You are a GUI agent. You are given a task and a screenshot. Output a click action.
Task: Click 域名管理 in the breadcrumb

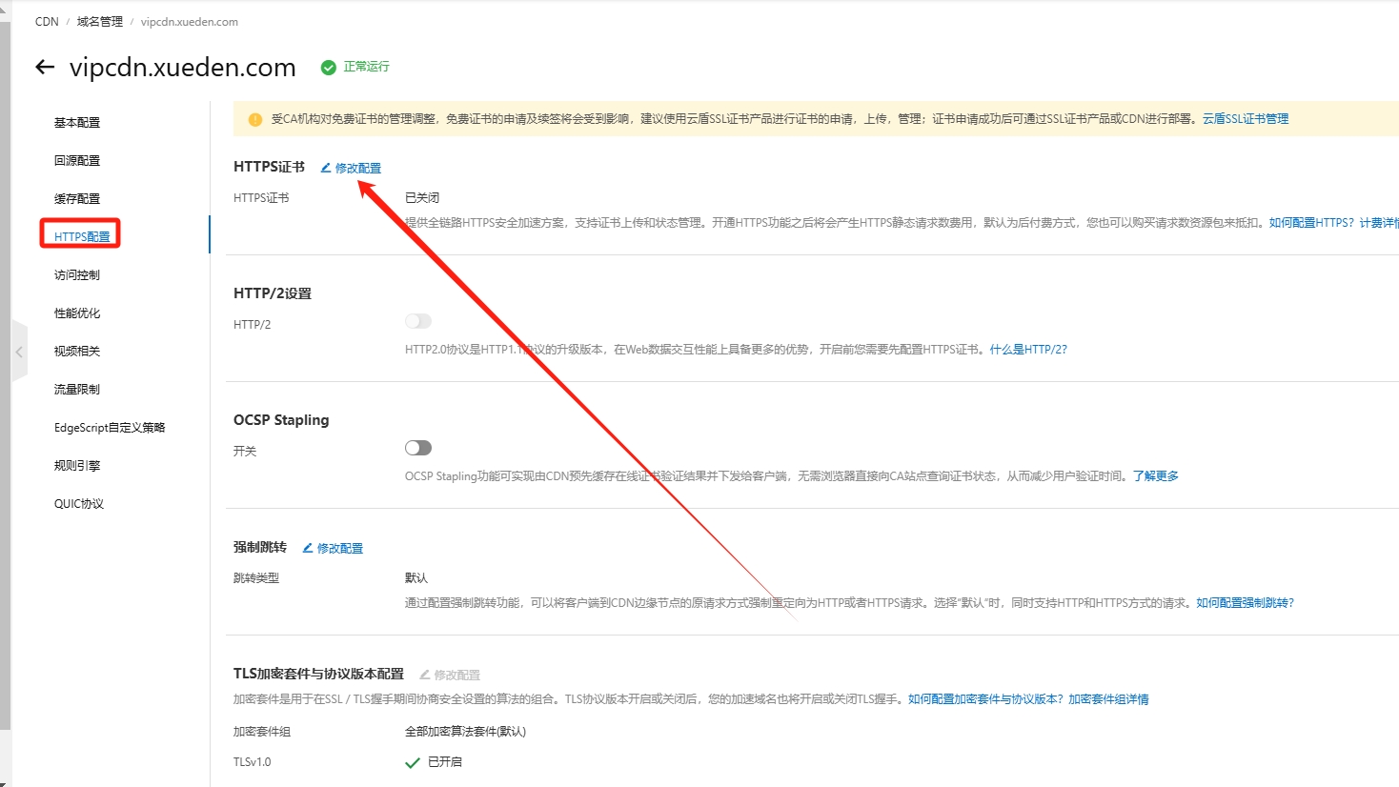(100, 22)
